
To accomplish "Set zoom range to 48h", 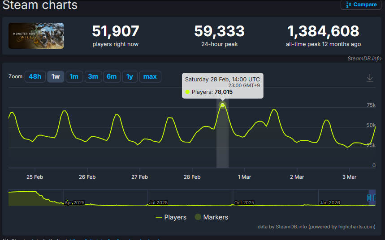I will pyautogui.click(x=35, y=77).
